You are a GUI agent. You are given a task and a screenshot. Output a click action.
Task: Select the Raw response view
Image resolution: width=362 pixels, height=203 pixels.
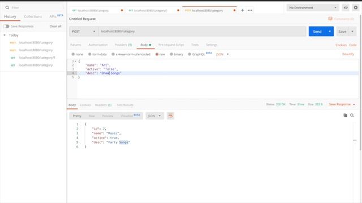point(92,116)
